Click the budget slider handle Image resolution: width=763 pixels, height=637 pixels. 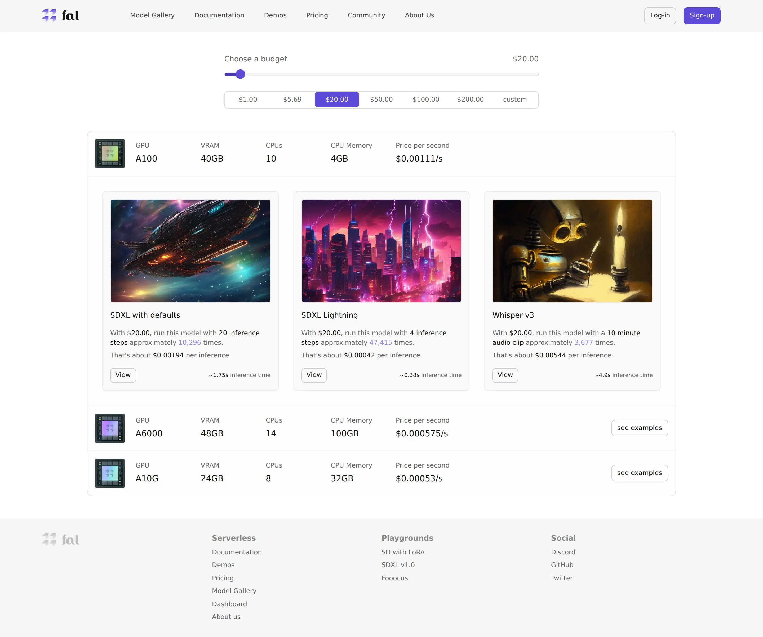coord(240,74)
